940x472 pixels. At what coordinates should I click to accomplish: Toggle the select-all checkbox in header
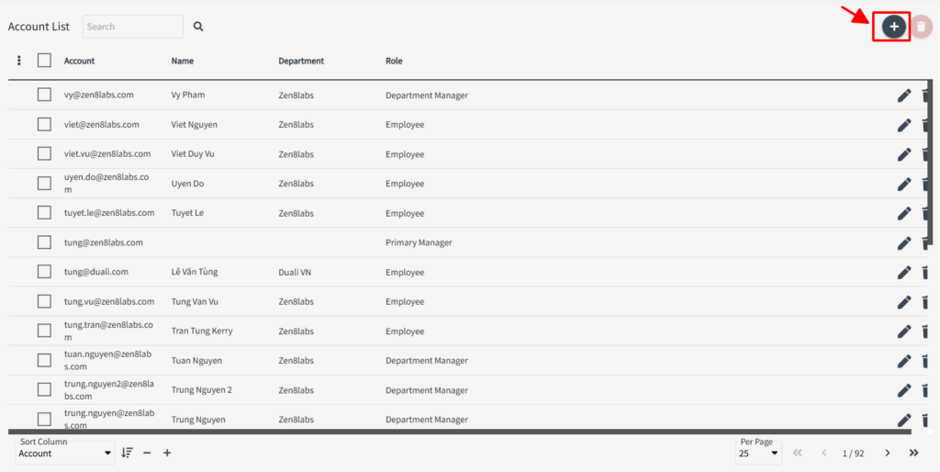point(44,61)
